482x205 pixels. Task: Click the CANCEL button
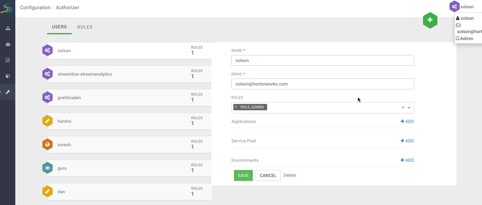click(x=268, y=175)
